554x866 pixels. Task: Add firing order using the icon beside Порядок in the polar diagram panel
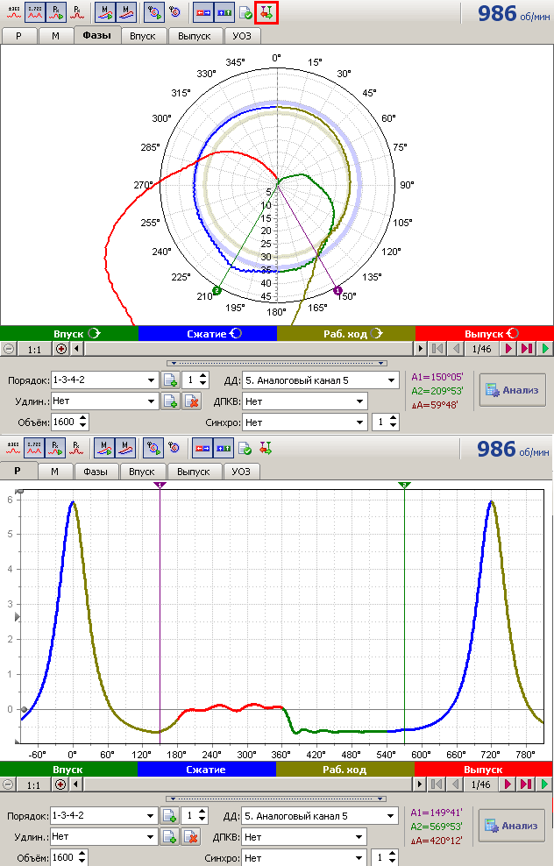(169, 380)
